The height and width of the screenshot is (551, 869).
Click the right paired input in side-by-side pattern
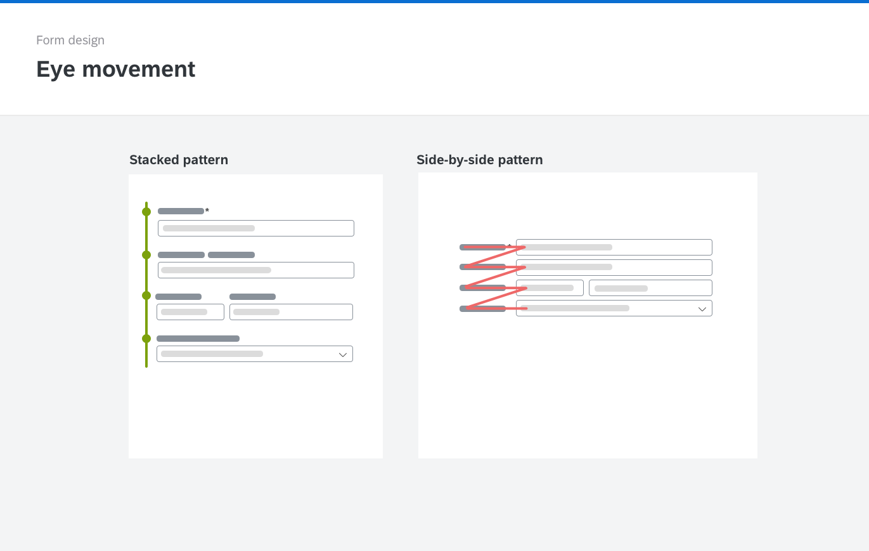point(650,288)
